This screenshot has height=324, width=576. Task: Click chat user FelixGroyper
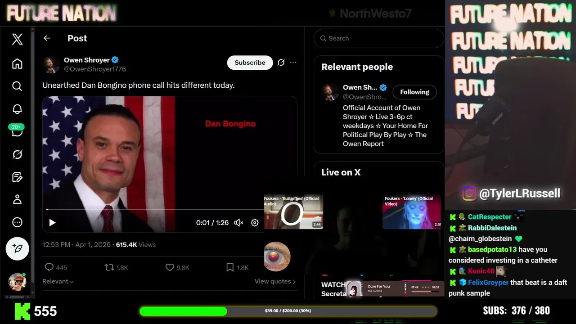point(488,283)
